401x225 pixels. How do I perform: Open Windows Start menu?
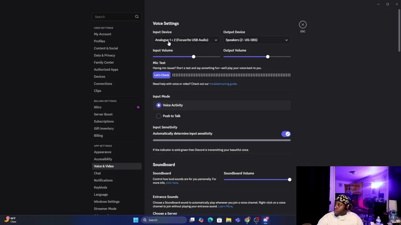tap(136, 220)
